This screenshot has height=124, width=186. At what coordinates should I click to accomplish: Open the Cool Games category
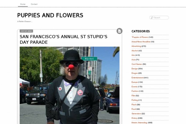click(x=137, y=64)
